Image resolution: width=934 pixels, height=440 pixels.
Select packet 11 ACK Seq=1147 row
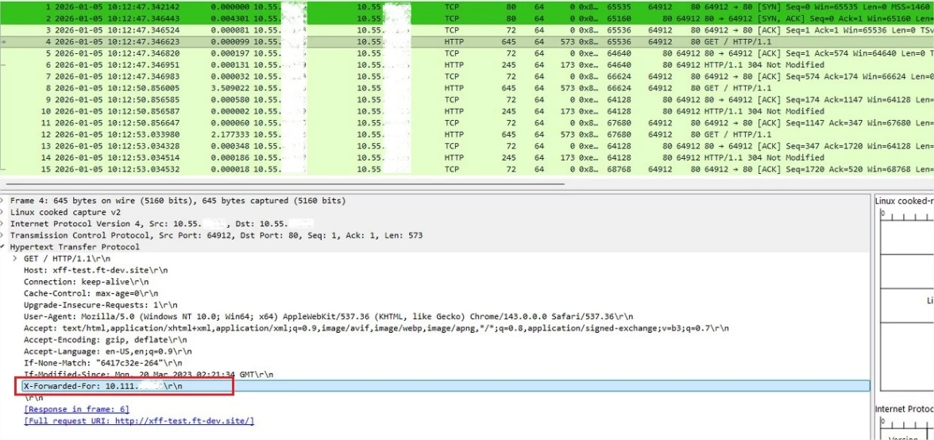tap(467, 122)
